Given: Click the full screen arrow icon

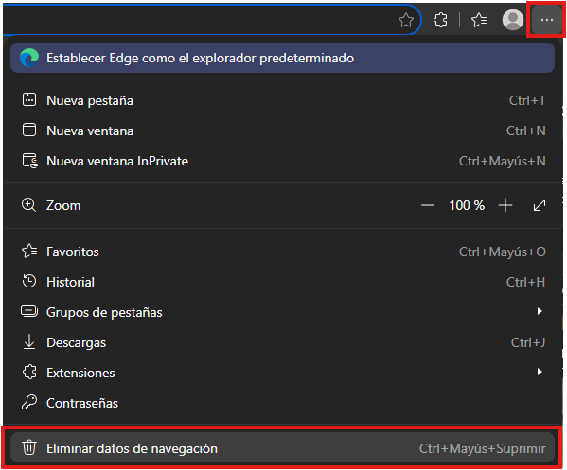Looking at the screenshot, I should click(540, 205).
